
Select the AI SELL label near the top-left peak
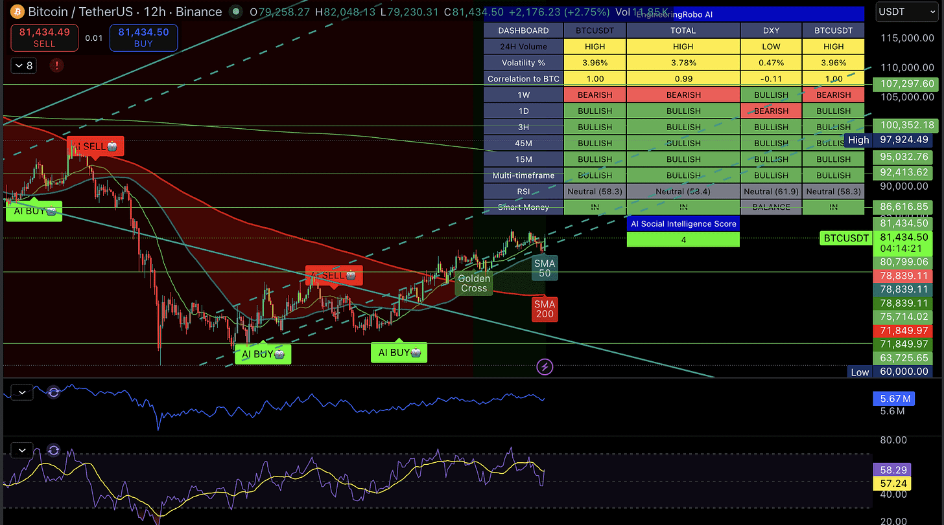[95, 147]
